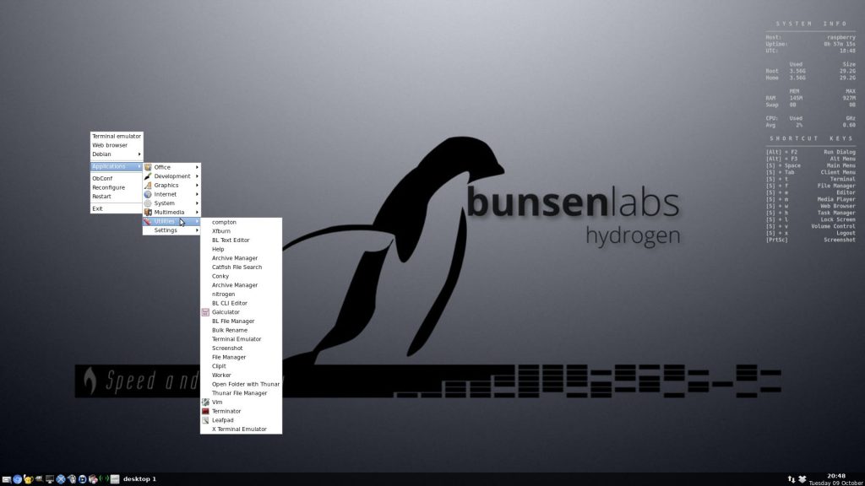Select the Applications entry in root menu
Viewport: 865px width, 486px height.
[x=117, y=166]
